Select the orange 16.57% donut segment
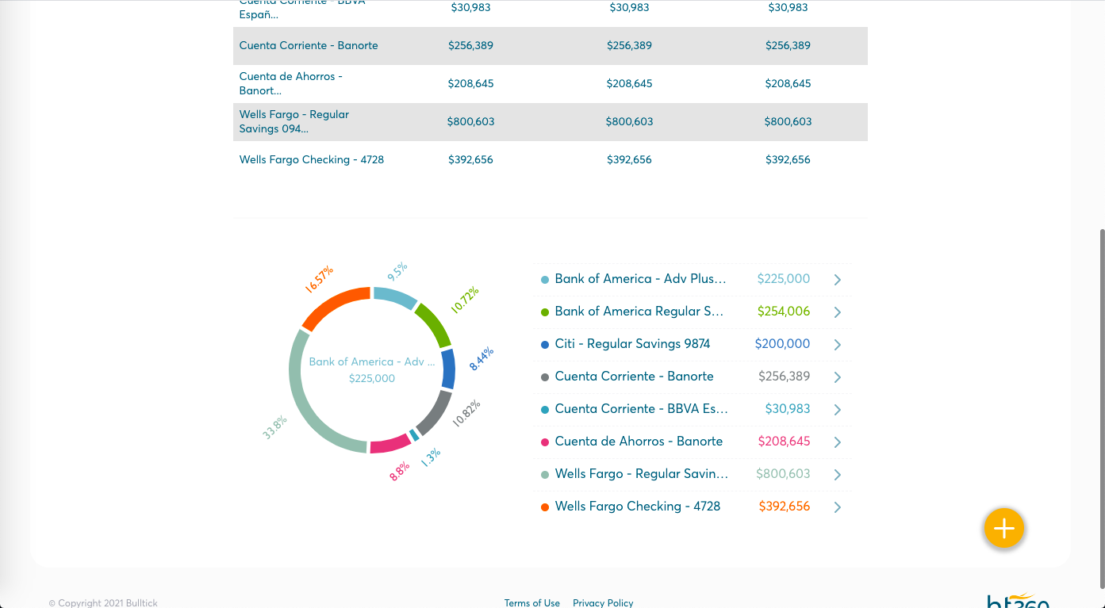Screen dimensions: 1105x608 (333, 306)
